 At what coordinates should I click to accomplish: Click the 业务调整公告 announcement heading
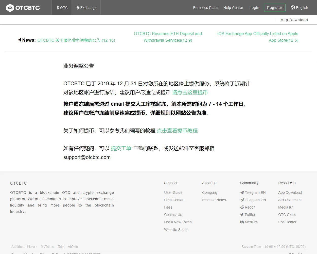point(79,66)
